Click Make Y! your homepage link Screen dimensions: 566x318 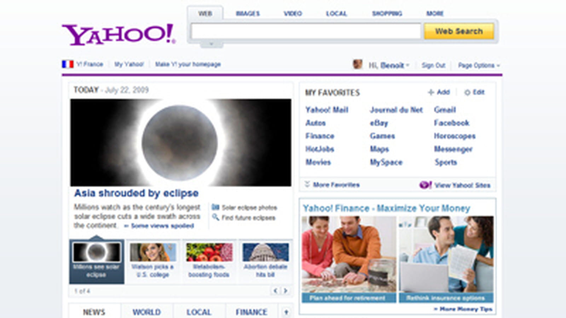click(188, 64)
